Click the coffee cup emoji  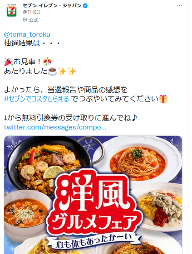[x=53, y=71]
